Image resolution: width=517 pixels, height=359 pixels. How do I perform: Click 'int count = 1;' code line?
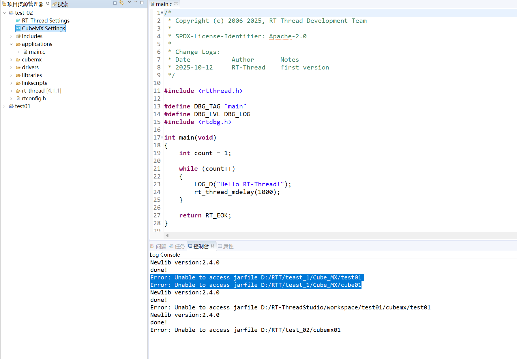[205, 153]
